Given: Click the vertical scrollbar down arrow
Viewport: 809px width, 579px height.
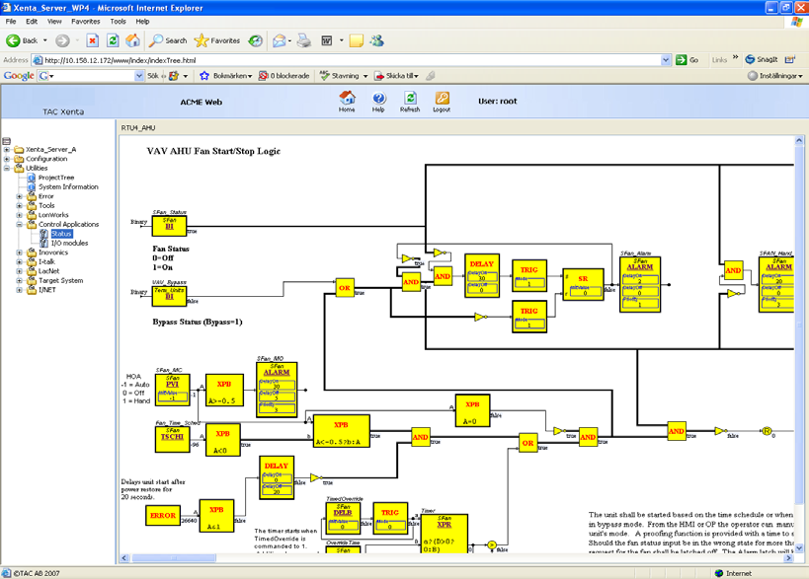Looking at the screenshot, I should click(799, 548).
